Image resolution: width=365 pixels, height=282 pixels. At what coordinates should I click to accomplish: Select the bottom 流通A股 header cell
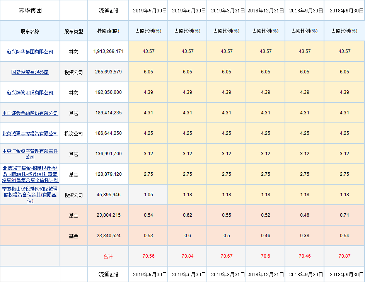pyautogui.click(x=108, y=274)
